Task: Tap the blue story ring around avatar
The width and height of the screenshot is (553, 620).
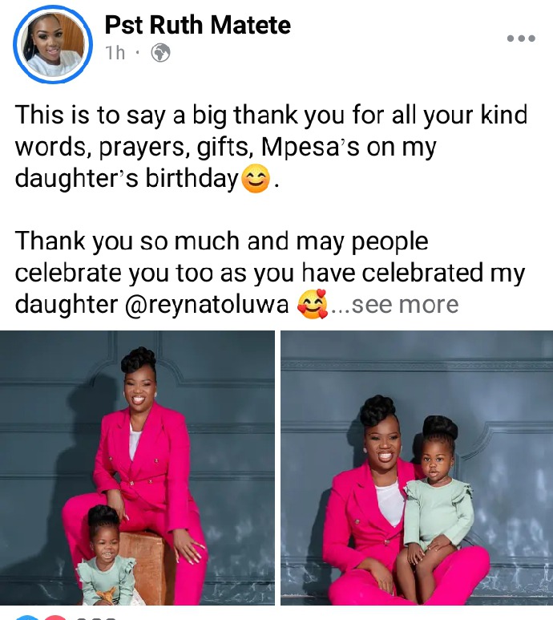Action: [53, 44]
